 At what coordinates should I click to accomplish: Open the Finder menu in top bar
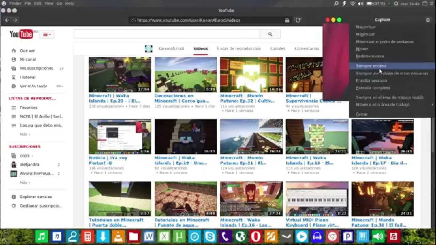[15, 3]
